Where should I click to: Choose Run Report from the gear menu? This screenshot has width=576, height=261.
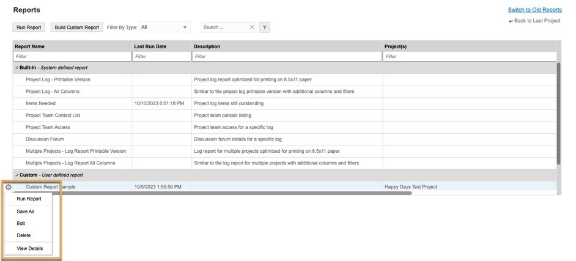coord(29,199)
